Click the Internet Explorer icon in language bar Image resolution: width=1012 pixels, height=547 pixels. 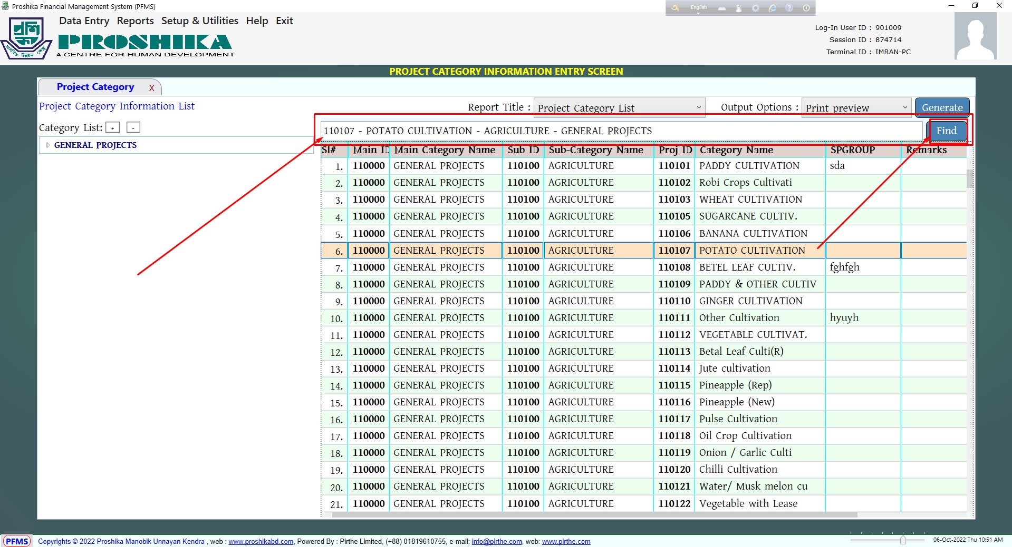[773, 8]
